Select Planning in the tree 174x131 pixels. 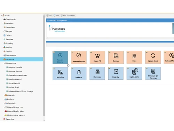tap(9, 43)
